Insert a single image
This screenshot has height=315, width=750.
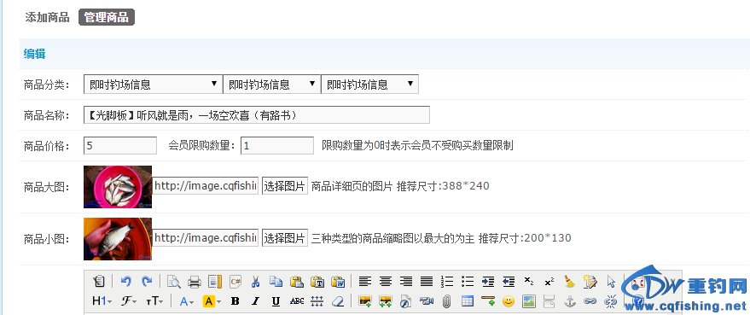[365, 301]
